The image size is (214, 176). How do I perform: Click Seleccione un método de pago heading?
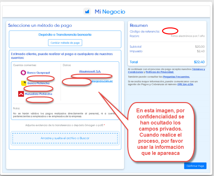pyautogui.click(x=40, y=25)
